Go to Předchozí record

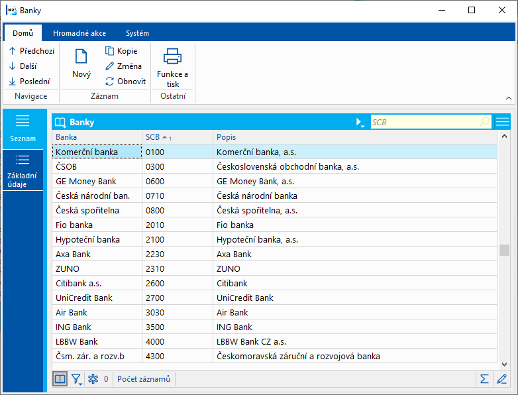click(x=32, y=50)
